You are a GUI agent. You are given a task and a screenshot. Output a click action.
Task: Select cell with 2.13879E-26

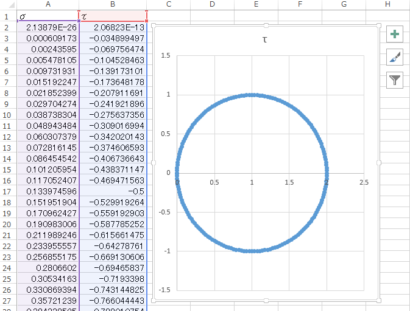pyautogui.click(x=48, y=27)
